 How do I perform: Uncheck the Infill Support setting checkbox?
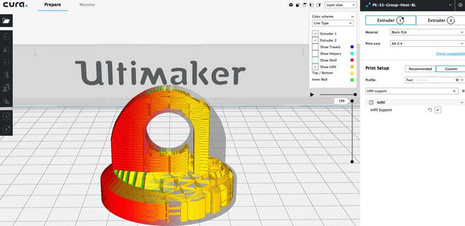point(438,110)
